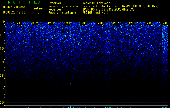The height and width of the screenshot is (108, 170).
Task: Click the 1237 time marker
Action: (x=116, y=23)
